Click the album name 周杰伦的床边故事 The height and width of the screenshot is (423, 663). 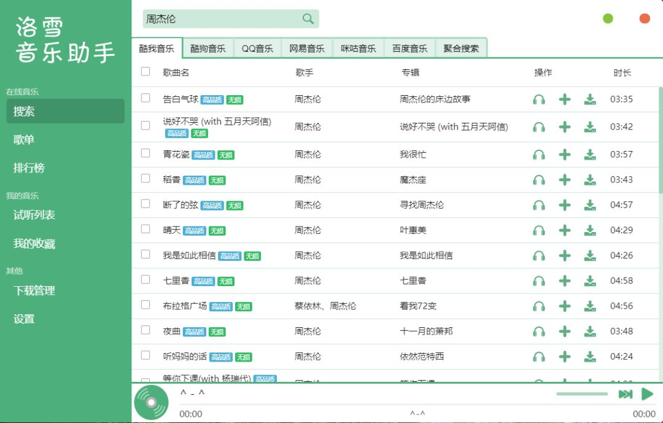[435, 99]
